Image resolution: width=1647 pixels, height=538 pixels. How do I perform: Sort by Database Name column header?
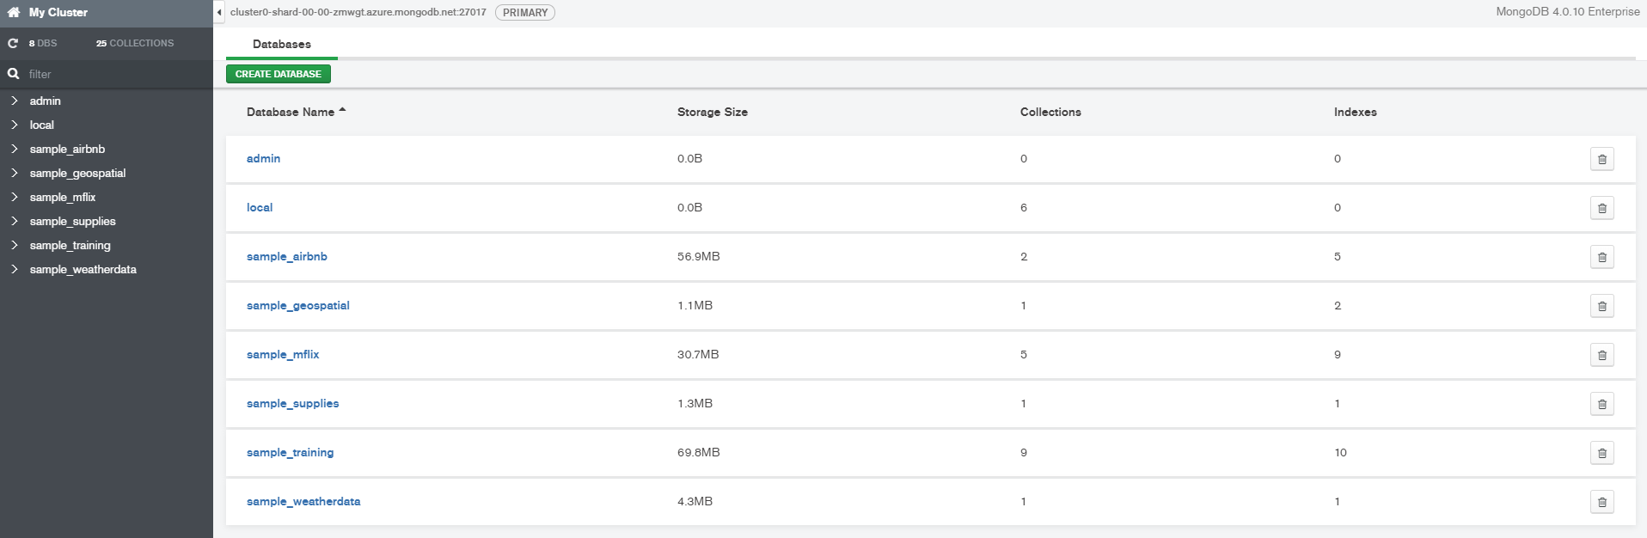(x=291, y=112)
